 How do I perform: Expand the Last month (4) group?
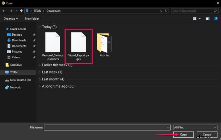[39, 79]
